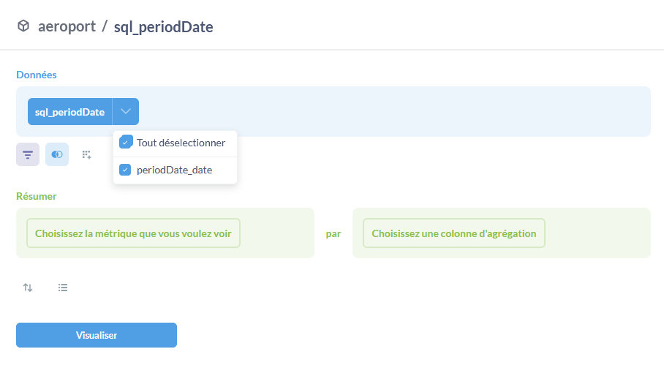The image size is (664, 379).
Task: Add a custom column via grid-plus icon
Action: pos(86,154)
